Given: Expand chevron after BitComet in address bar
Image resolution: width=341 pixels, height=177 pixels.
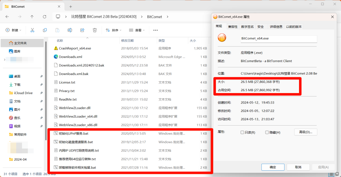Looking at the screenshot, I should (x=167, y=17).
